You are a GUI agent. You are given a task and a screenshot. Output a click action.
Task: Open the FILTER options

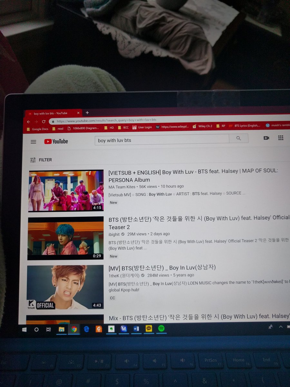point(41,160)
